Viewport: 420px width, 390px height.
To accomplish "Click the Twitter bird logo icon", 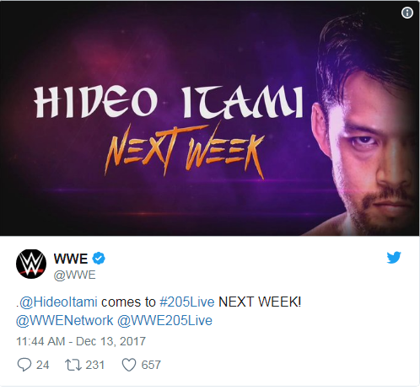I will 394,258.
